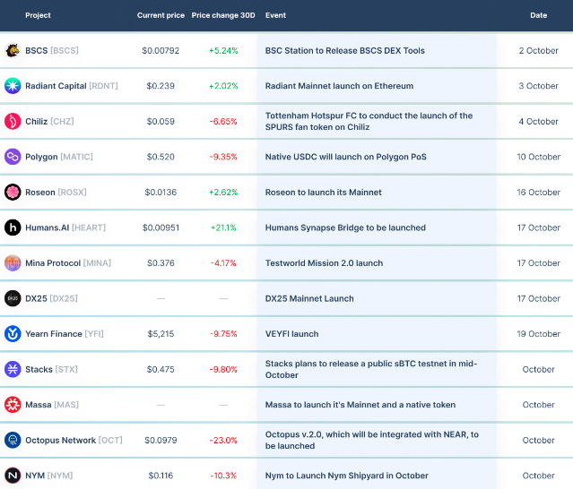Click the -23.0% Octopus price change
Image resolution: width=573 pixels, height=489 pixels.
(x=223, y=440)
